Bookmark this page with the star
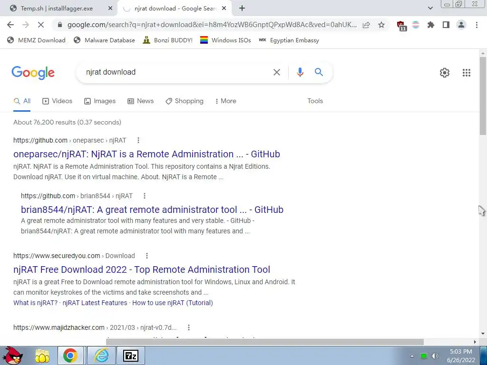 coord(381,25)
